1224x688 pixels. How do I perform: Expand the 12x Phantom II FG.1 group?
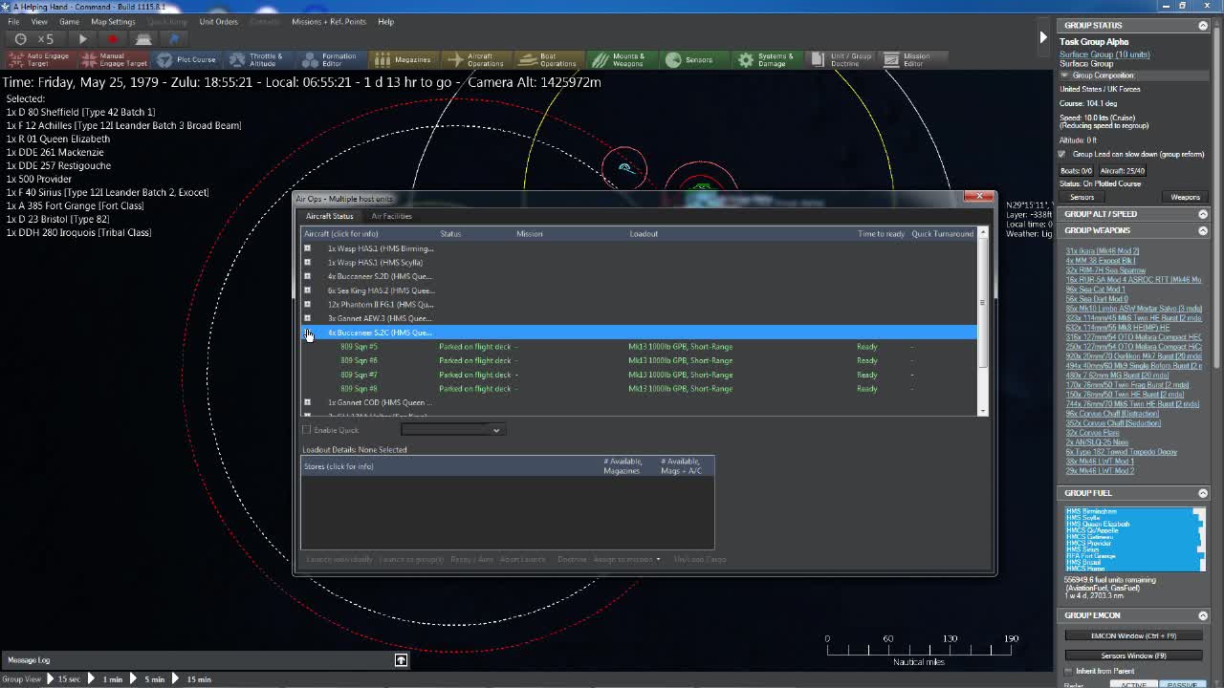tap(307, 304)
